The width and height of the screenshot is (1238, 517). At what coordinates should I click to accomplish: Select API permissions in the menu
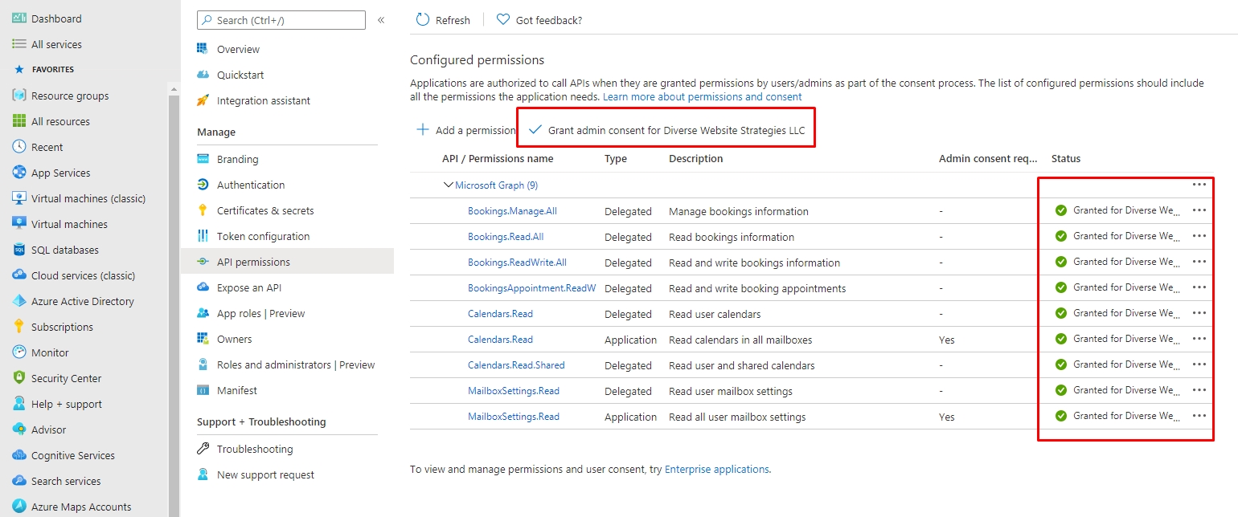287,262
